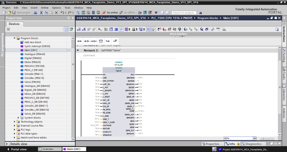Click the New project icon
This screenshot has height=152, width=287.
pos(4,13)
